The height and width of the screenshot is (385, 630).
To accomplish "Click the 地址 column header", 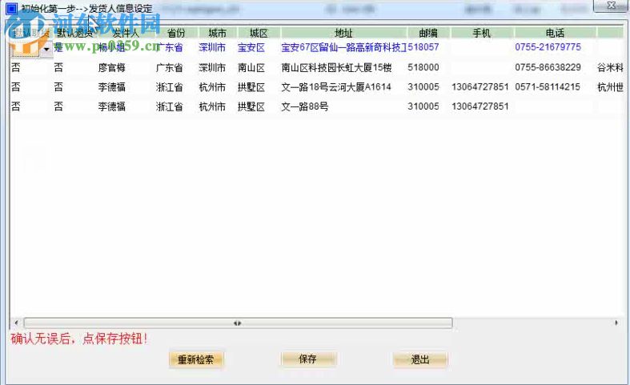I will point(344,33).
